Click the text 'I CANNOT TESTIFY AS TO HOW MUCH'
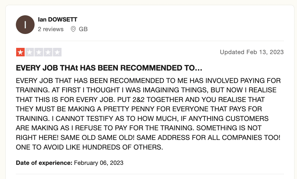The height and width of the screenshot is (179, 297). coord(115,119)
